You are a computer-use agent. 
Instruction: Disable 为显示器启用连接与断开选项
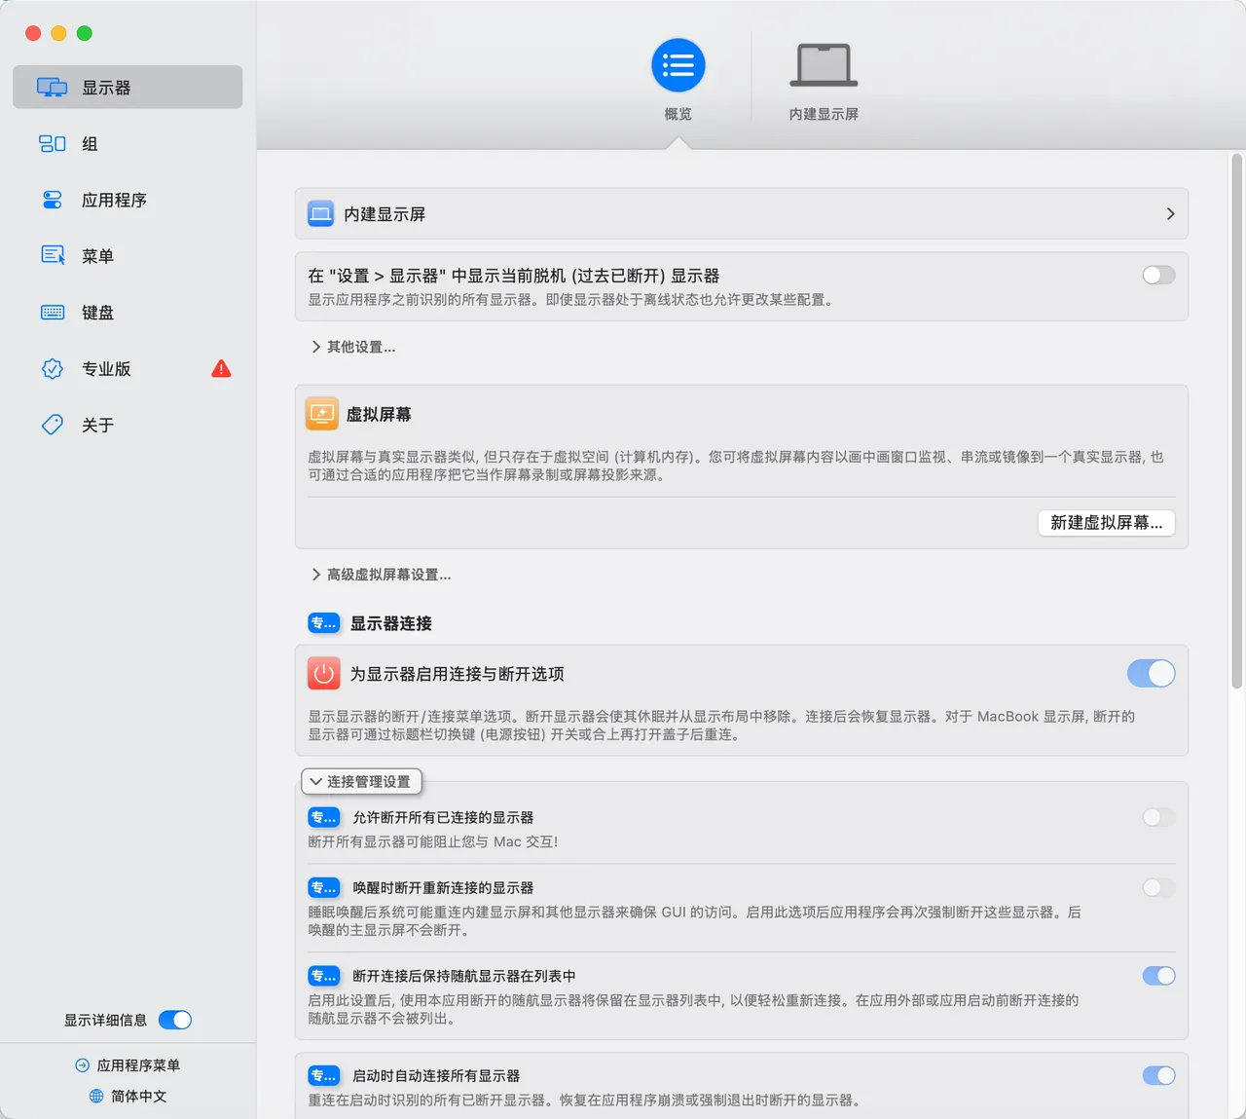tap(1152, 673)
